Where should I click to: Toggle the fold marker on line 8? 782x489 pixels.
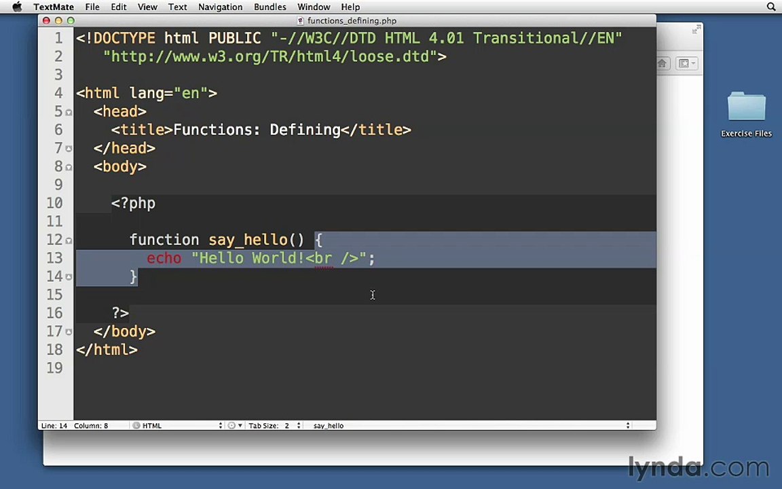(69, 167)
